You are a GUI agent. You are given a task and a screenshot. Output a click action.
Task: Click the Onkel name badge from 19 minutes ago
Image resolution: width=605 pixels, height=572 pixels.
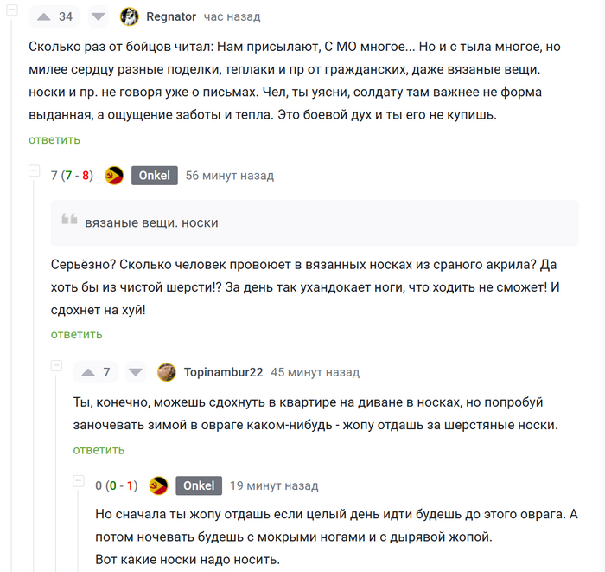[199, 485]
